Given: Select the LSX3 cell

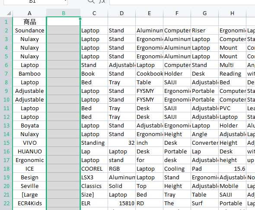Looking at the screenshot, I should (x=94, y=177).
